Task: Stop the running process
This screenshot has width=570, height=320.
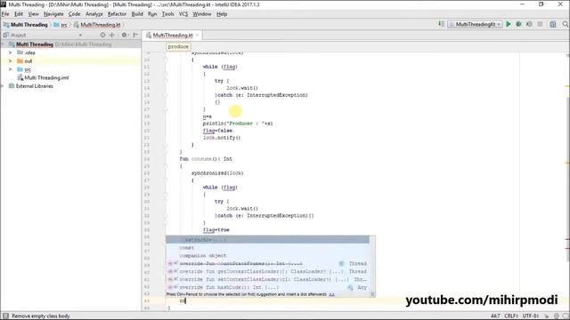Action: tap(541, 24)
